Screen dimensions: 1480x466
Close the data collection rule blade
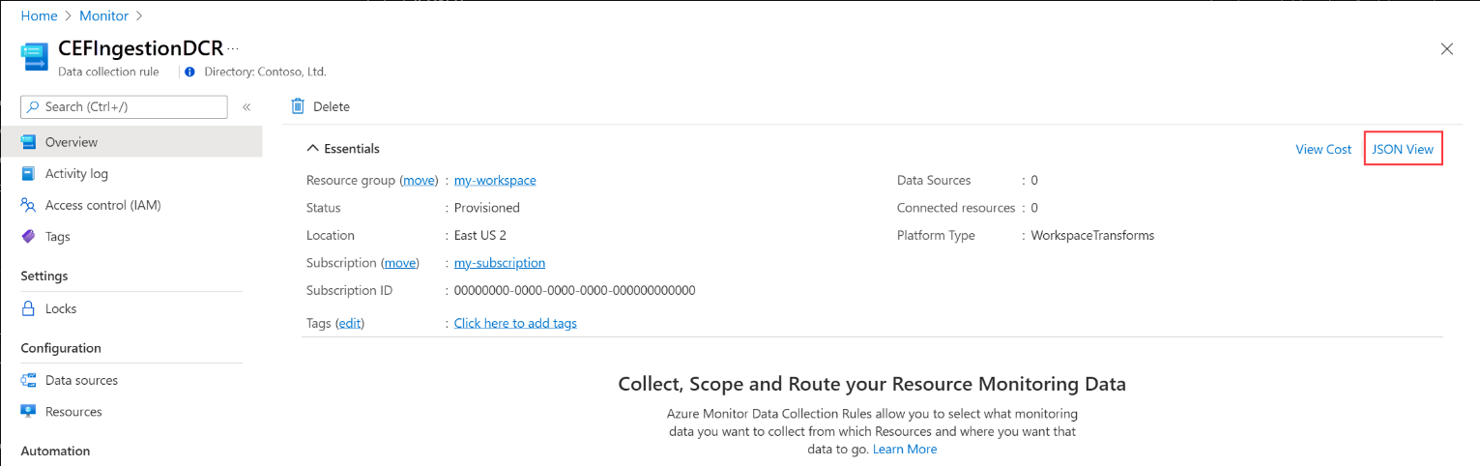coord(1446,49)
